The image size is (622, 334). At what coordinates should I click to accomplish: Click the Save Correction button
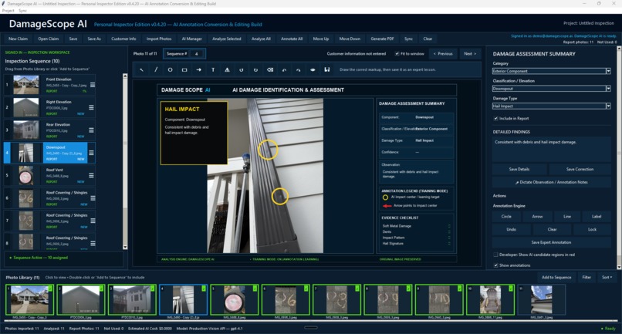580,169
